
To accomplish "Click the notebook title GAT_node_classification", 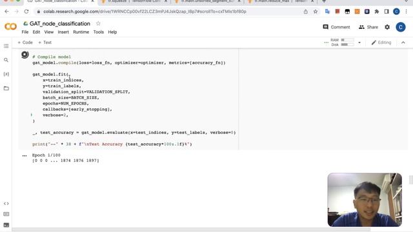I will (60, 23).
